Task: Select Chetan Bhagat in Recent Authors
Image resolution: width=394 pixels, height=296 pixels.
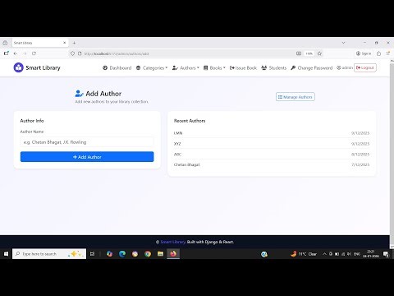Action: click(187, 164)
